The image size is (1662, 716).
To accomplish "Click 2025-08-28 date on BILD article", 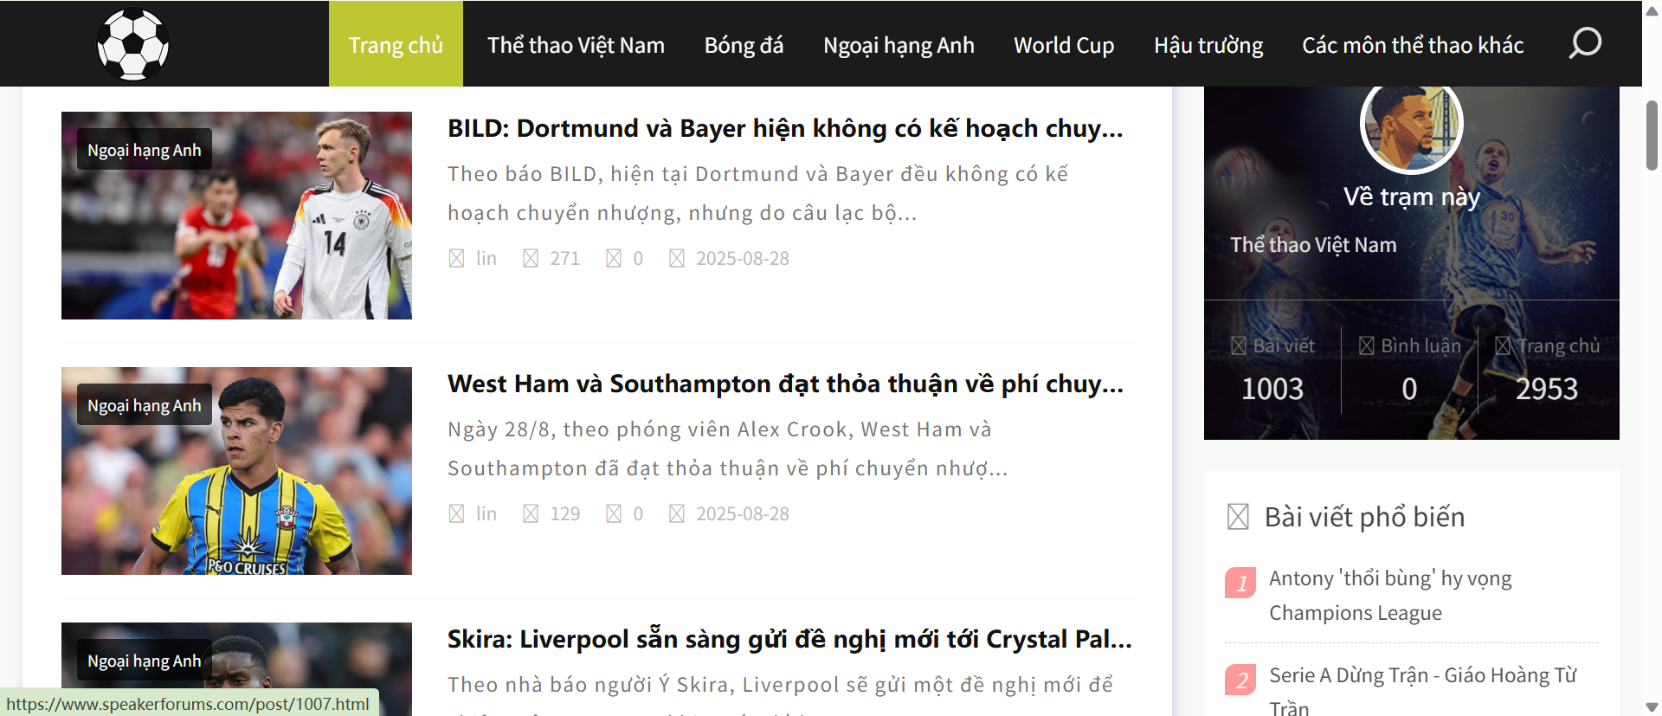I will click(743, 258).
